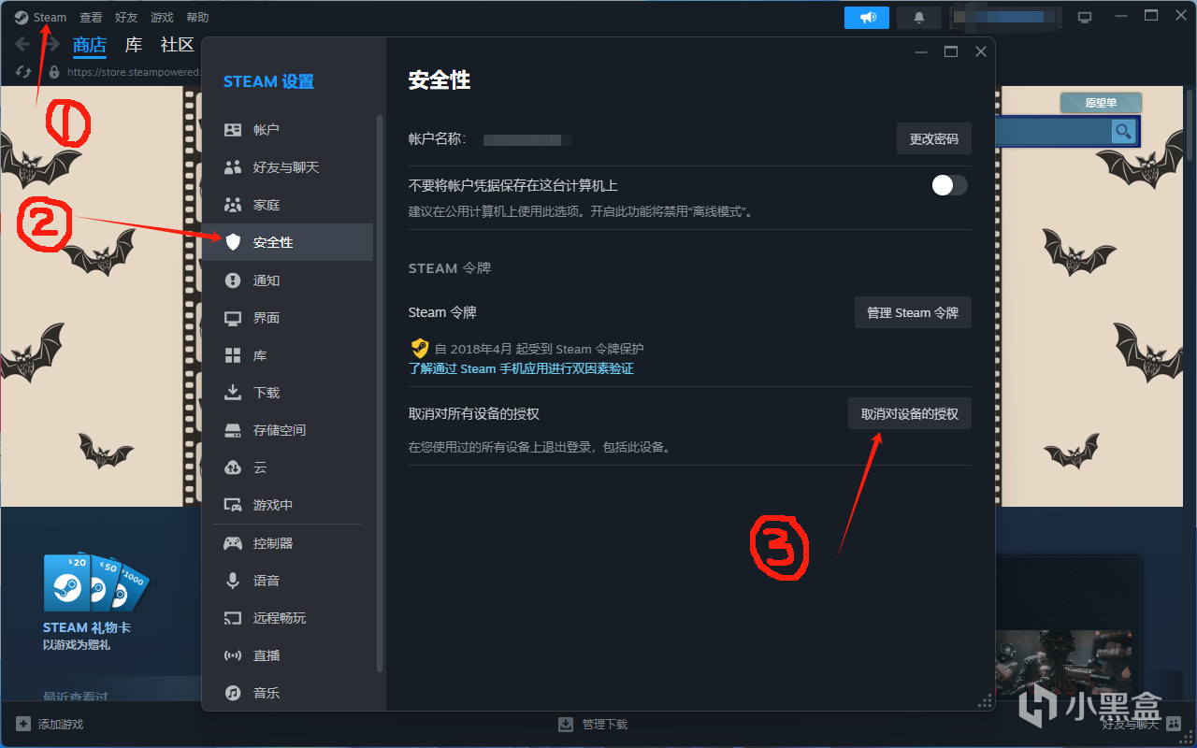Click the 愿望单 button
The width and height of the screenshot is (1197, 748).
click(x=1101, y=103)
